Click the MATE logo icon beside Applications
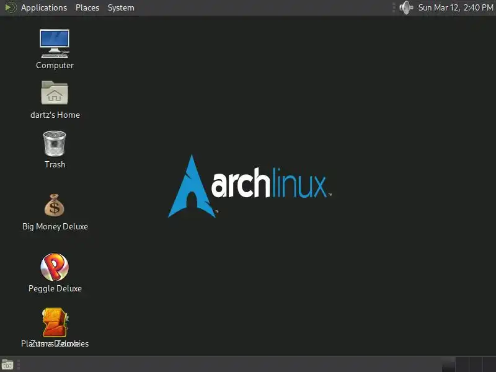Screen dimensions: 496x372 (11, 7)
